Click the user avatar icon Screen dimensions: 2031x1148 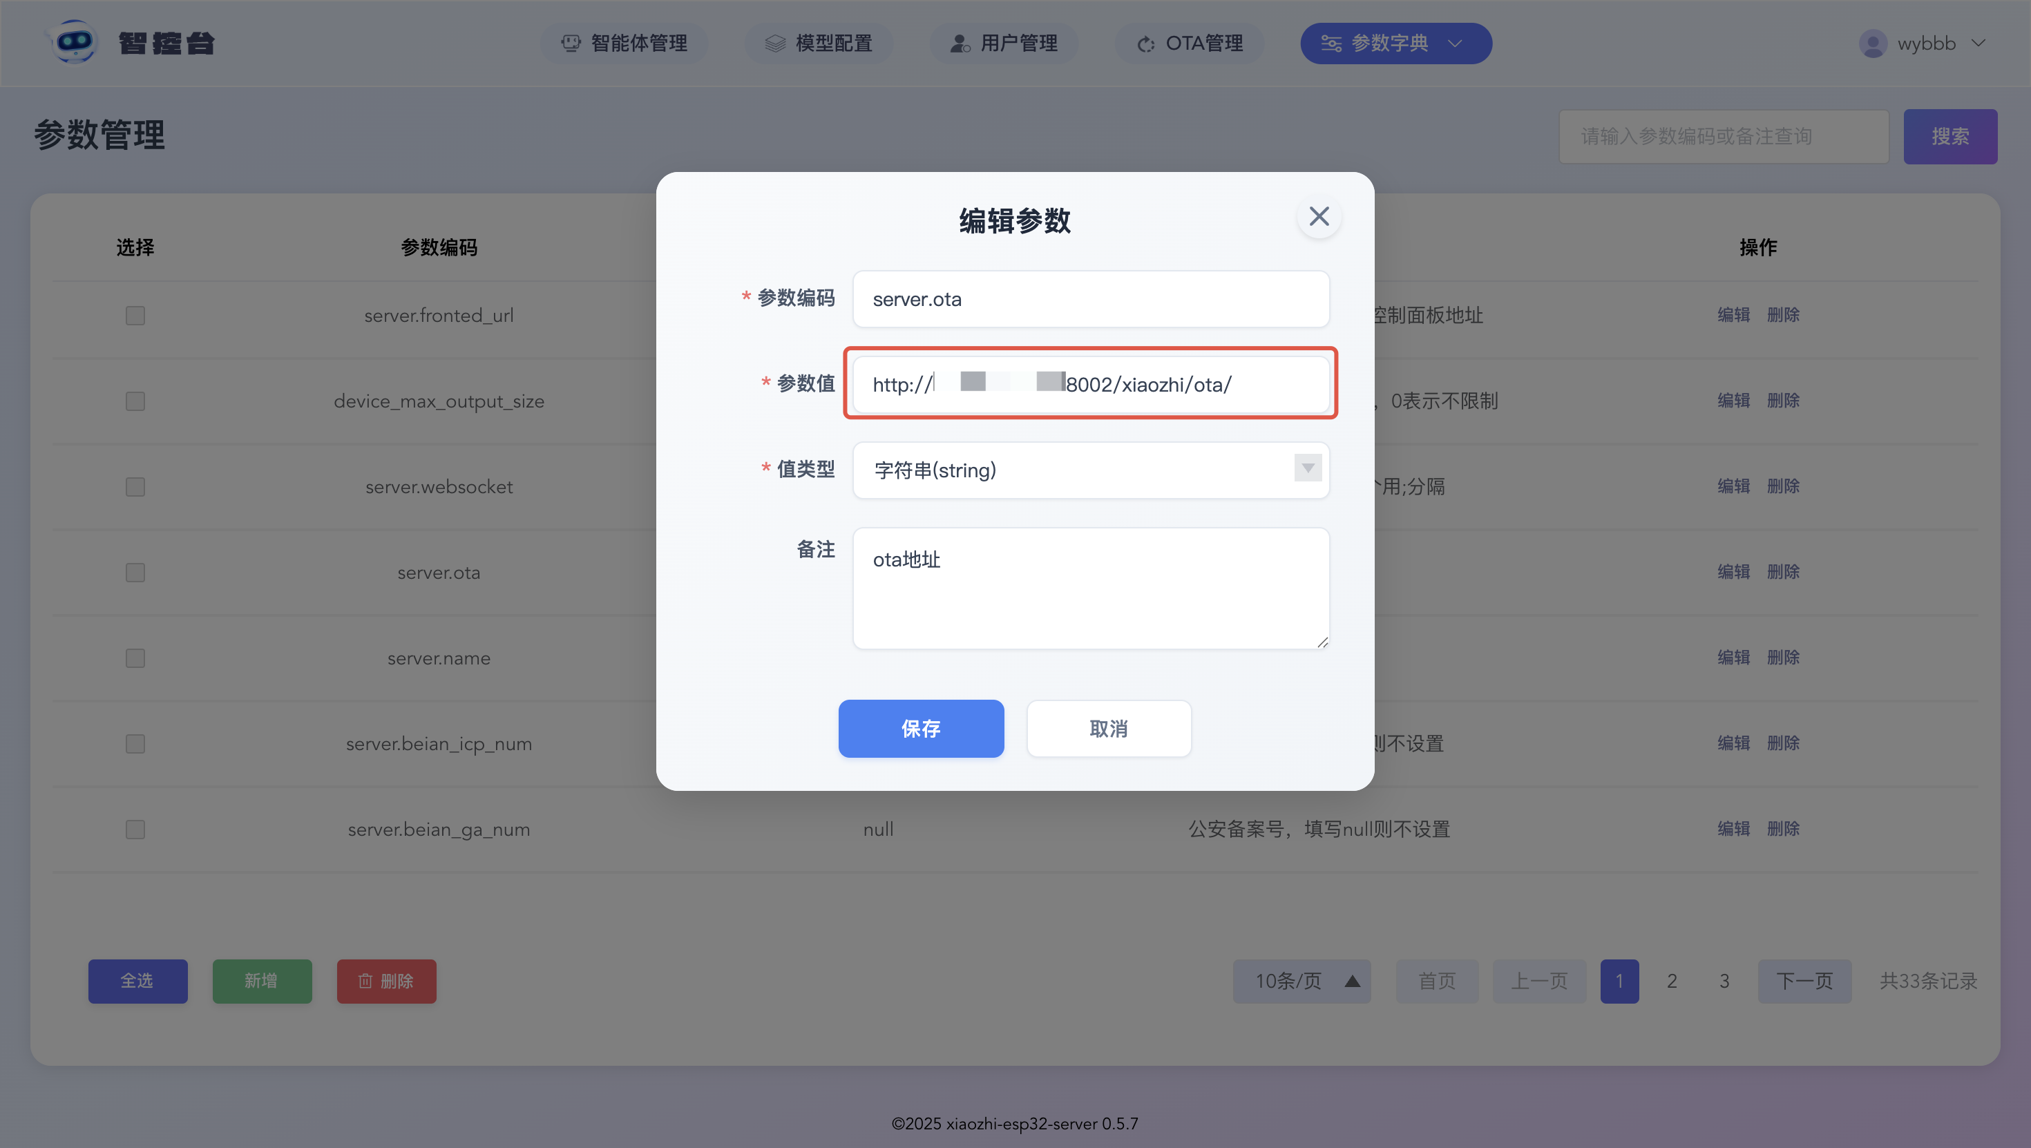[x=1873, y=44]
